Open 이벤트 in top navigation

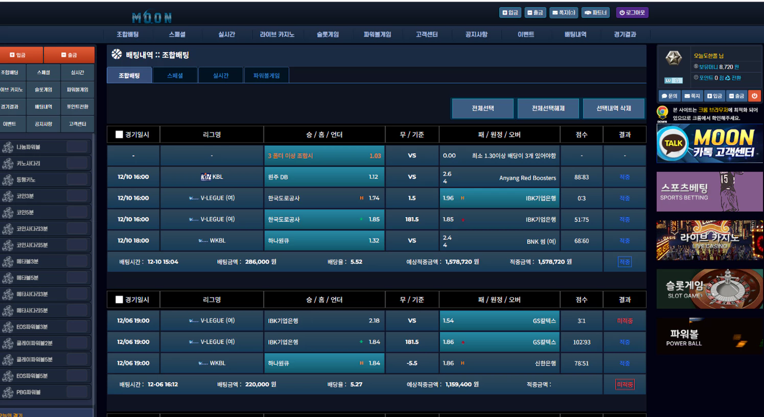(x=526, y=34)
